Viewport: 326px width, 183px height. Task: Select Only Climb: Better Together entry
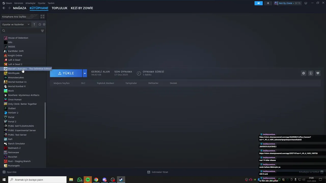23,104
